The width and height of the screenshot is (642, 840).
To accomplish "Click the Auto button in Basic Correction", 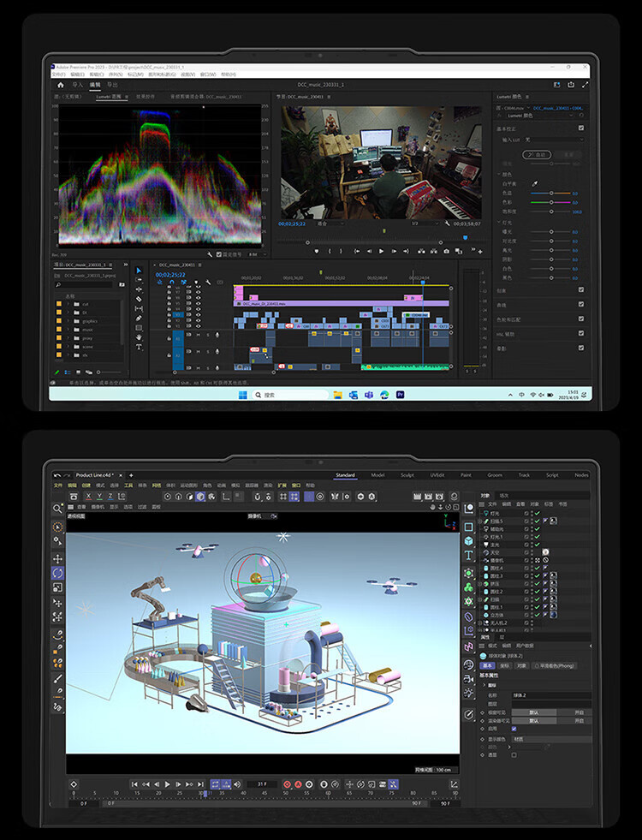I will click(x=537, y=154).
